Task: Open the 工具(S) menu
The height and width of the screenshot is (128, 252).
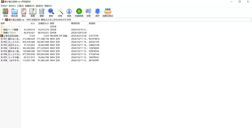Action: tap(20, 6)
